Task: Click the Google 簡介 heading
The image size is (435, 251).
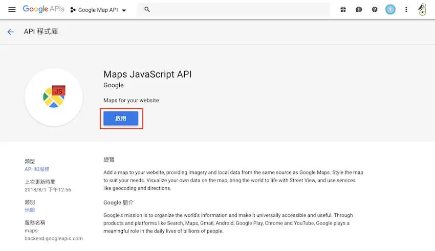Action: click(118, 203)
